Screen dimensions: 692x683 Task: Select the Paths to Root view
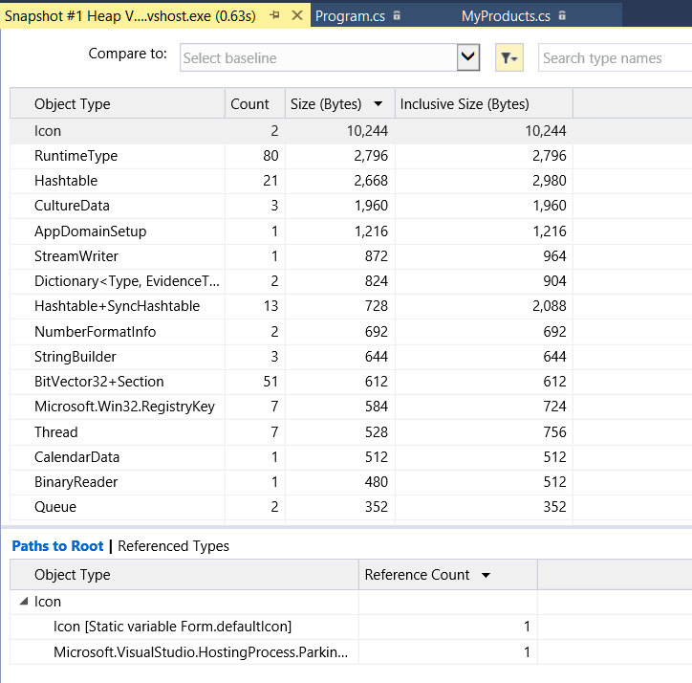coord(57,546)
